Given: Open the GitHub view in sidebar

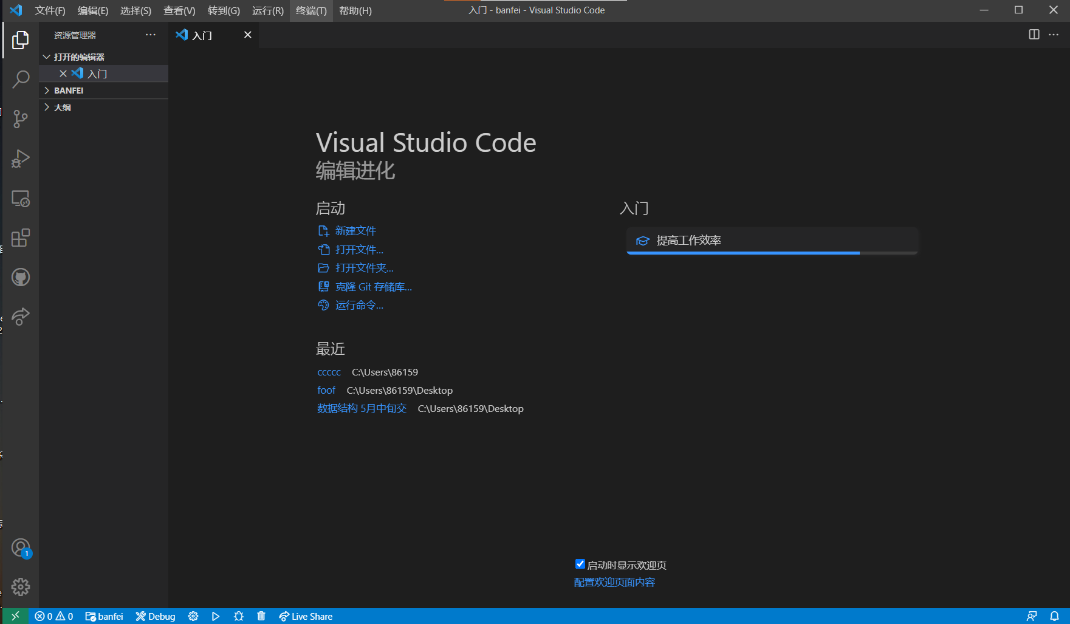Looking at the screenshot, I should (x=21, y=277).
